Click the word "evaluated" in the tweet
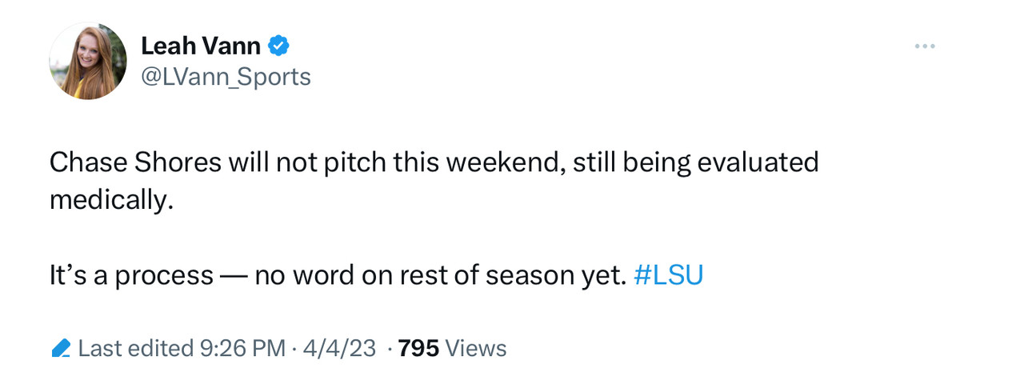1024x384 pixels. coord(758,162)
